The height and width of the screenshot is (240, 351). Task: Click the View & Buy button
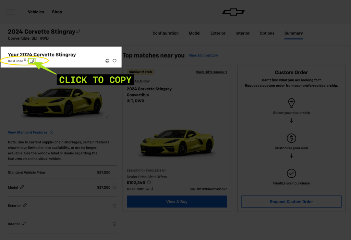click(x=177, y=202)
